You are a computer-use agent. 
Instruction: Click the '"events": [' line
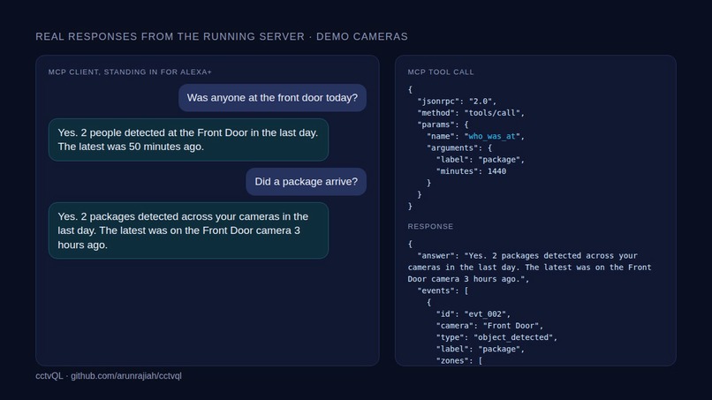[443, 291]
